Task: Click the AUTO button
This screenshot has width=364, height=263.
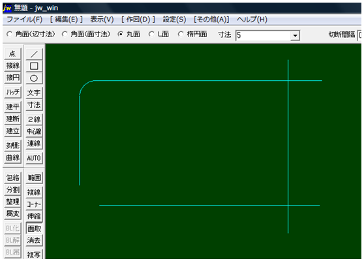Action: pyautogui.click(x=34, y=158)
